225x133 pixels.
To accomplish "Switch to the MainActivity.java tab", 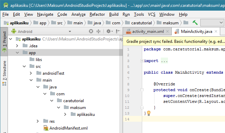I will [196, 31].
